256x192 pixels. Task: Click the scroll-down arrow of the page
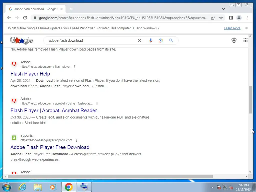[x=250, y=172]
